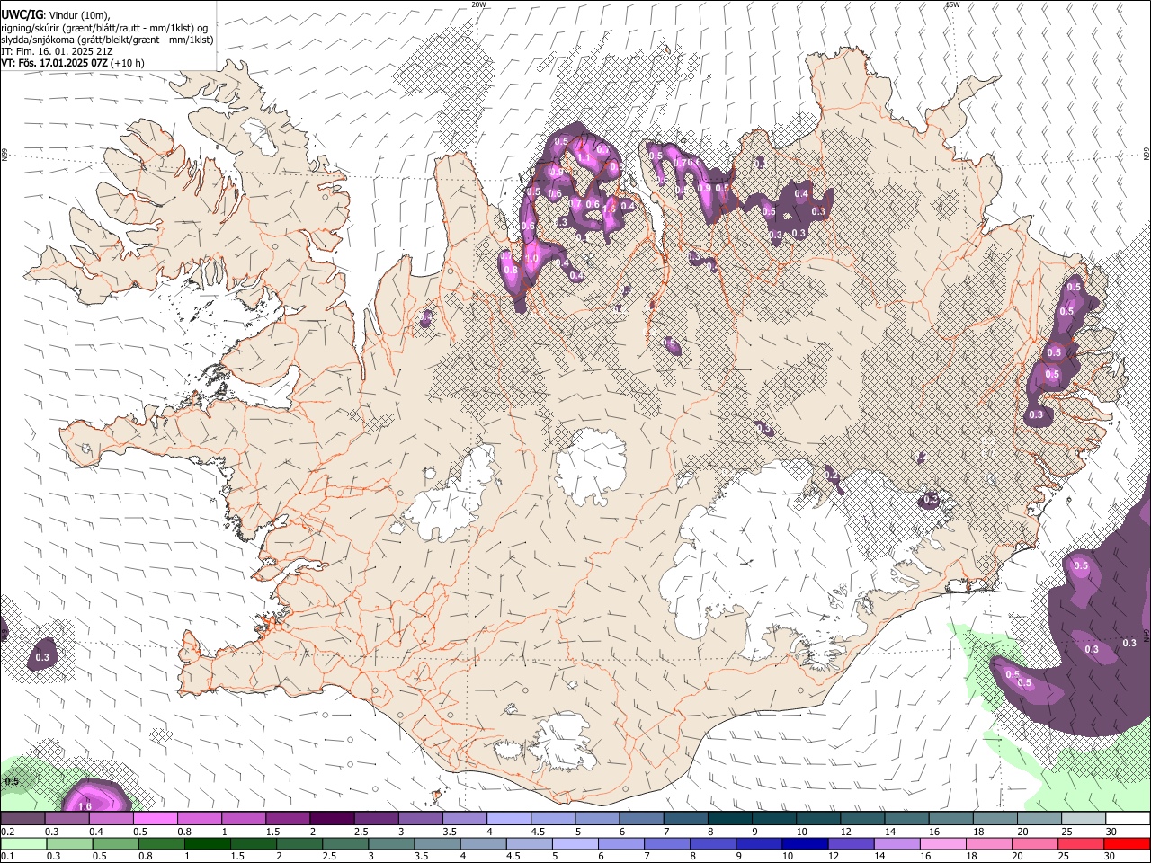Click the 'rigning/skúrir' legend description line
Screen dimensions: 1151x863
[104, 27]
